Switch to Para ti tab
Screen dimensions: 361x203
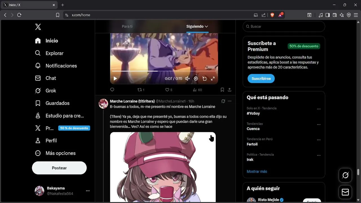click(x=127, y=26)
